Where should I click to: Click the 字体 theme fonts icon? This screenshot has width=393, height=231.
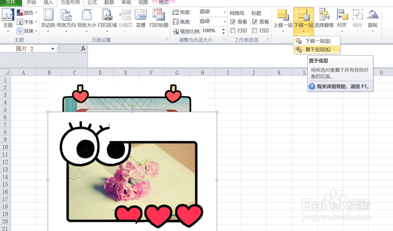20,22
